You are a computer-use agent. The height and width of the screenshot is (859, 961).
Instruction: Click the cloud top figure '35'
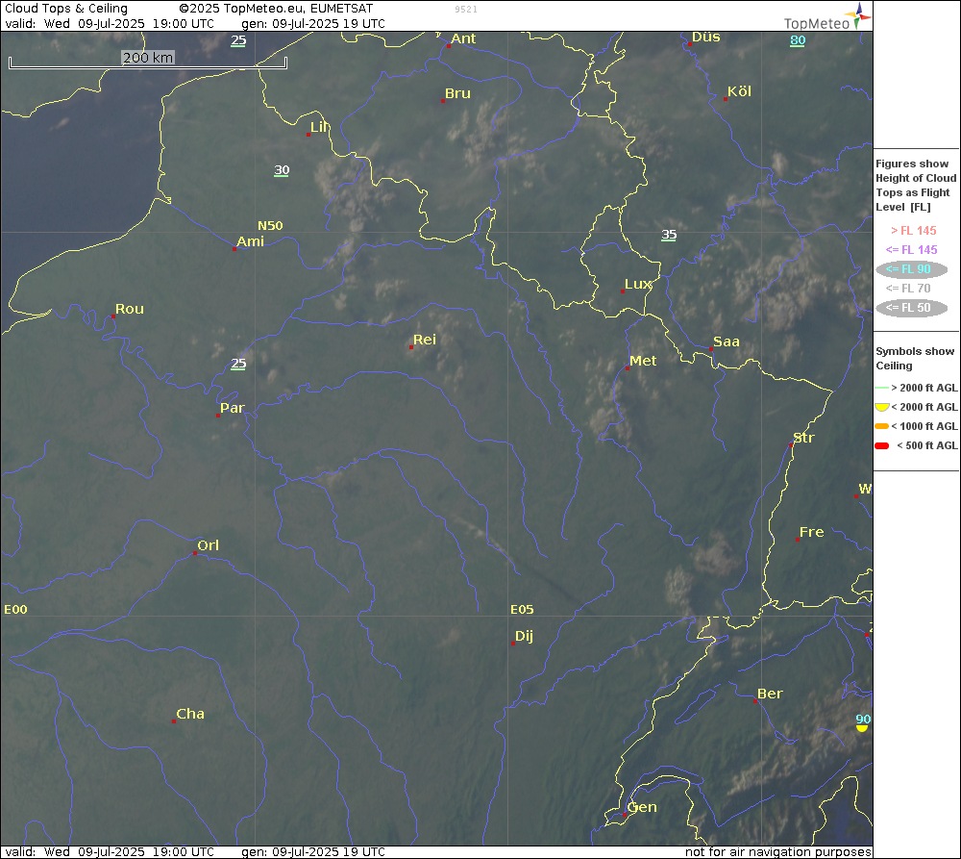(669, 235)
